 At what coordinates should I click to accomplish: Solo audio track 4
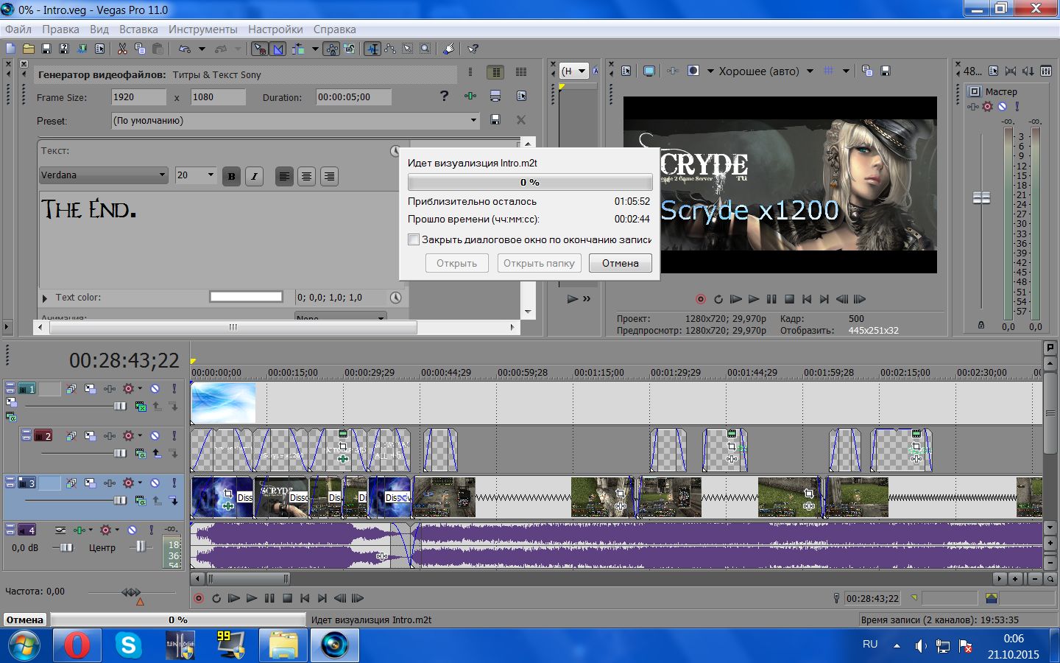151,530
